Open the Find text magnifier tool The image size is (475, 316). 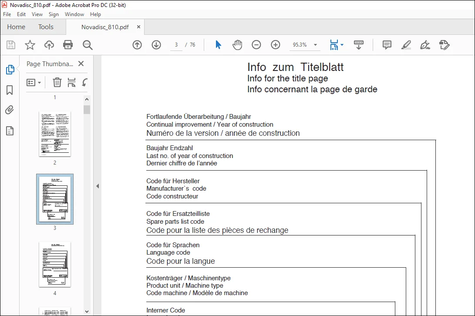tap(88, 45)
